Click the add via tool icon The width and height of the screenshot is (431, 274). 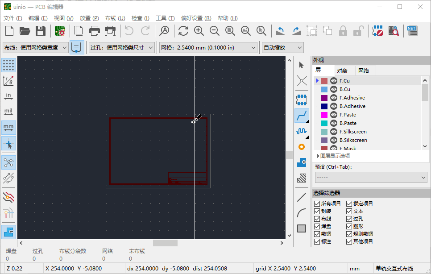coord(302,147)
